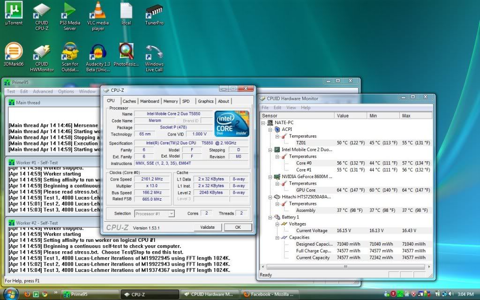Open the Help menu in Hardware Monitor
Screen dimensions: 480x300
click(306, 107)
